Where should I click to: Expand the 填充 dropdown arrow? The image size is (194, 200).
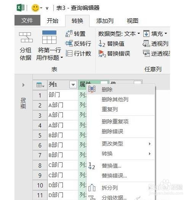point(166,34)
